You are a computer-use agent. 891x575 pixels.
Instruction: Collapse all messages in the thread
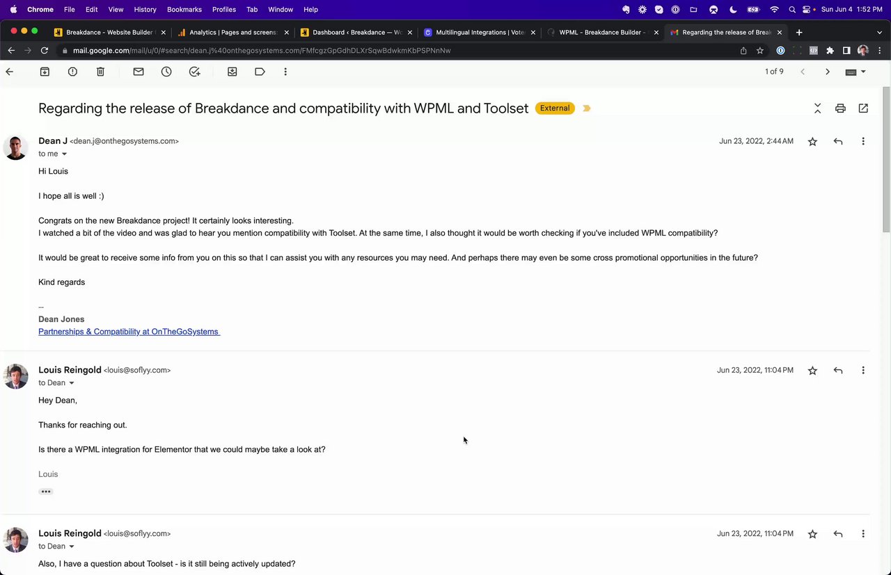818,108
